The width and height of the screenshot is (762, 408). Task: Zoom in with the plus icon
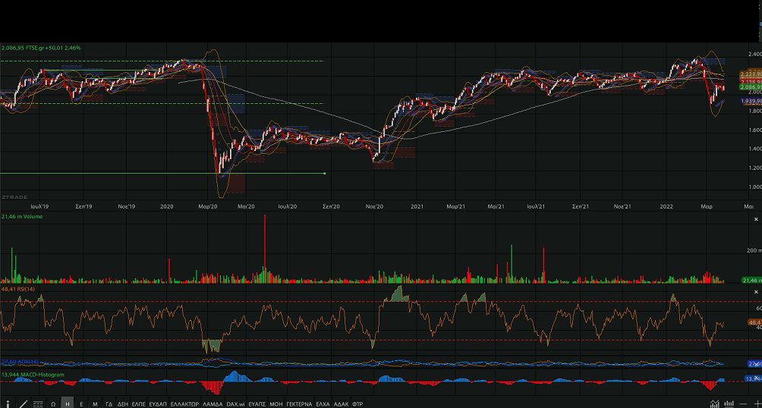pyautogui.click(x=756, y=403)
